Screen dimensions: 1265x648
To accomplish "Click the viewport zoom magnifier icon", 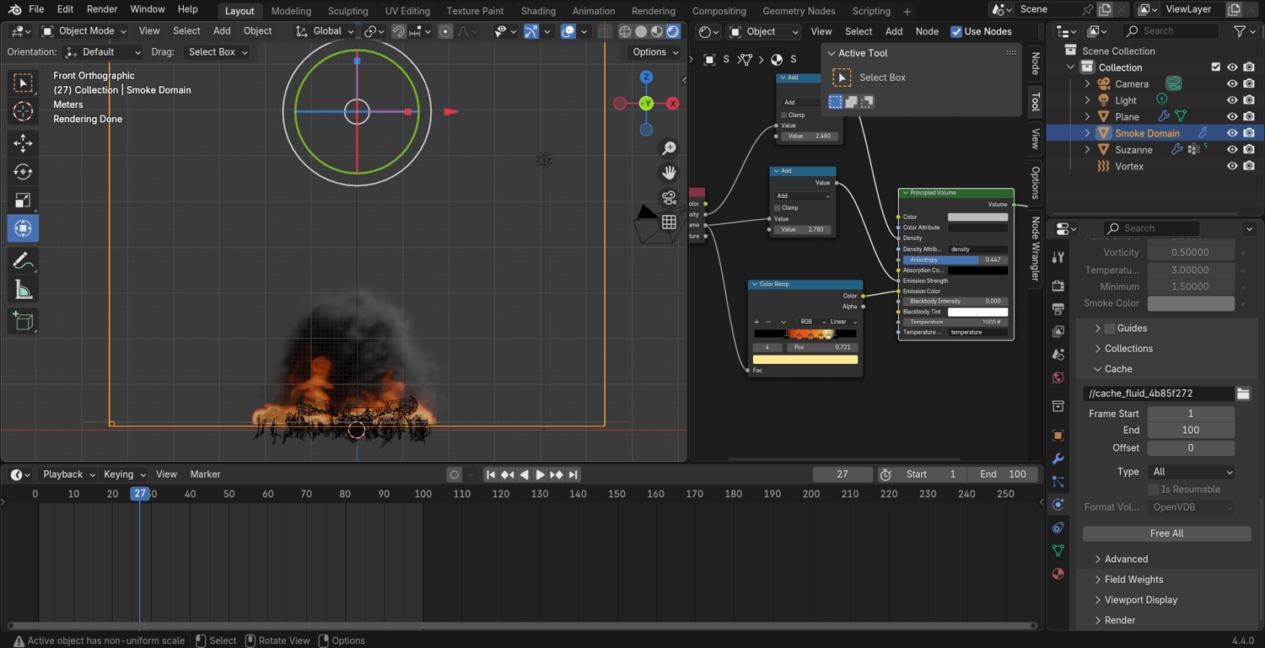I will [669, 148].
